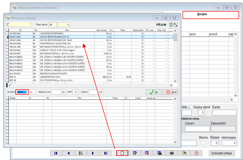
Task: Click the Idskrozpis field
Action: click(x=229, y=143)
